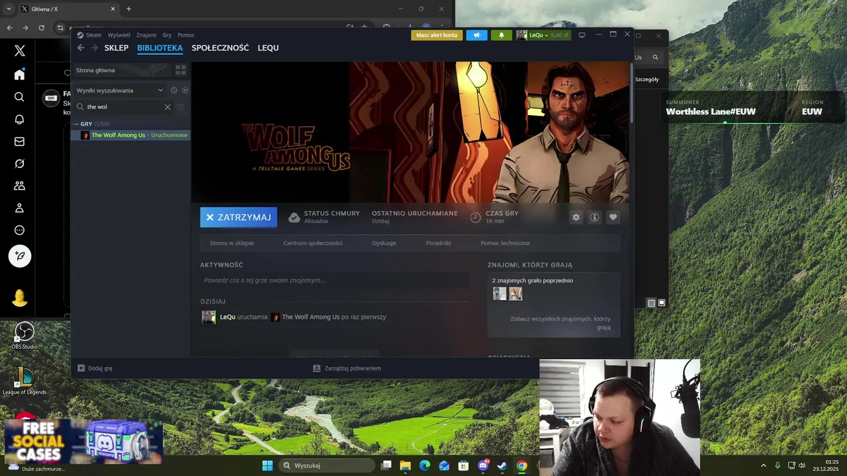Open File Explorer from taskbar
Image resolution: width=847 pixels, height=476 pixels.
[405, 465]
